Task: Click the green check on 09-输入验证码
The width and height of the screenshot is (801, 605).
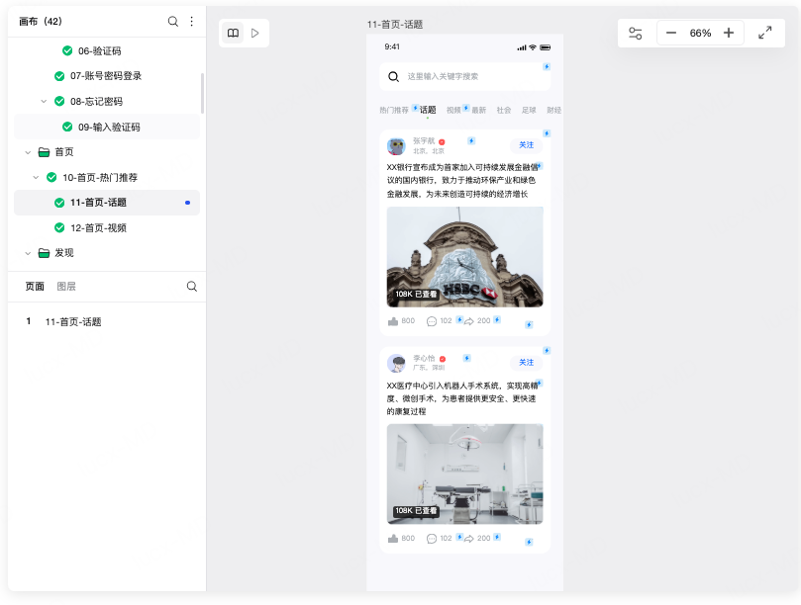Action: pos(67,127)
